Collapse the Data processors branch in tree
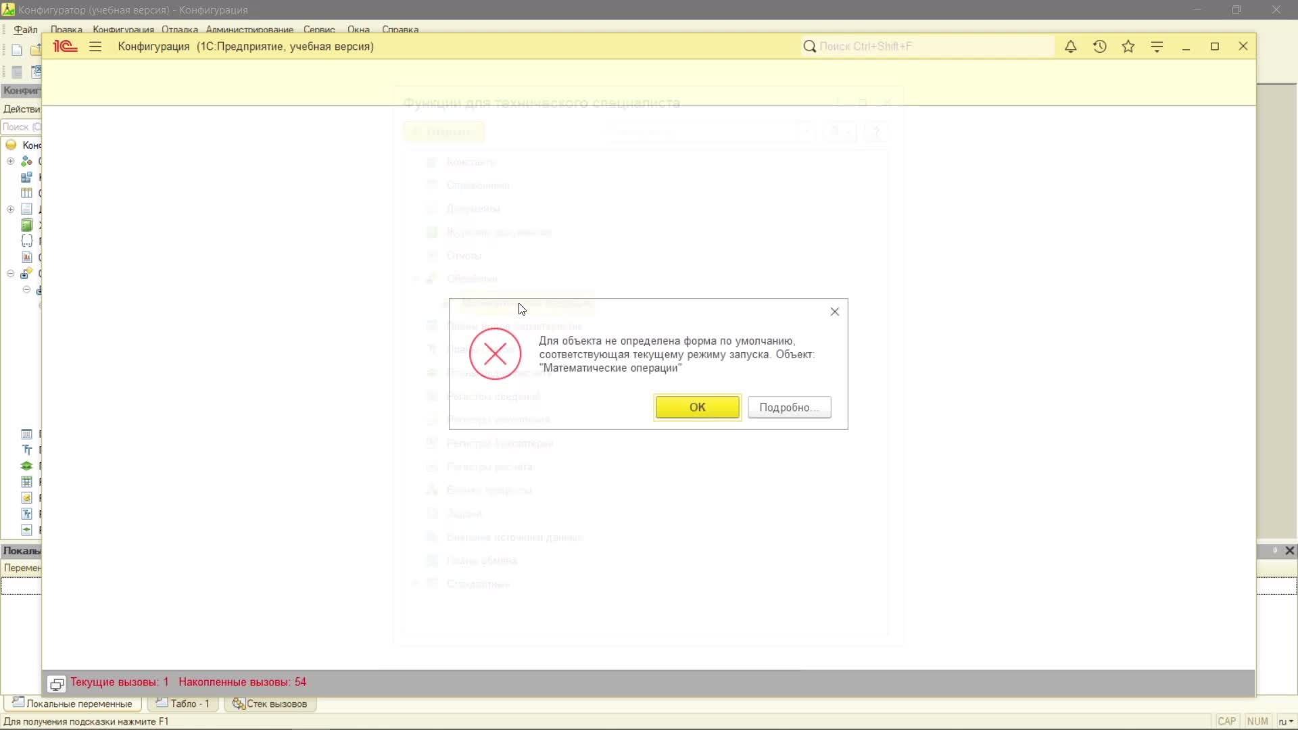 10,274
